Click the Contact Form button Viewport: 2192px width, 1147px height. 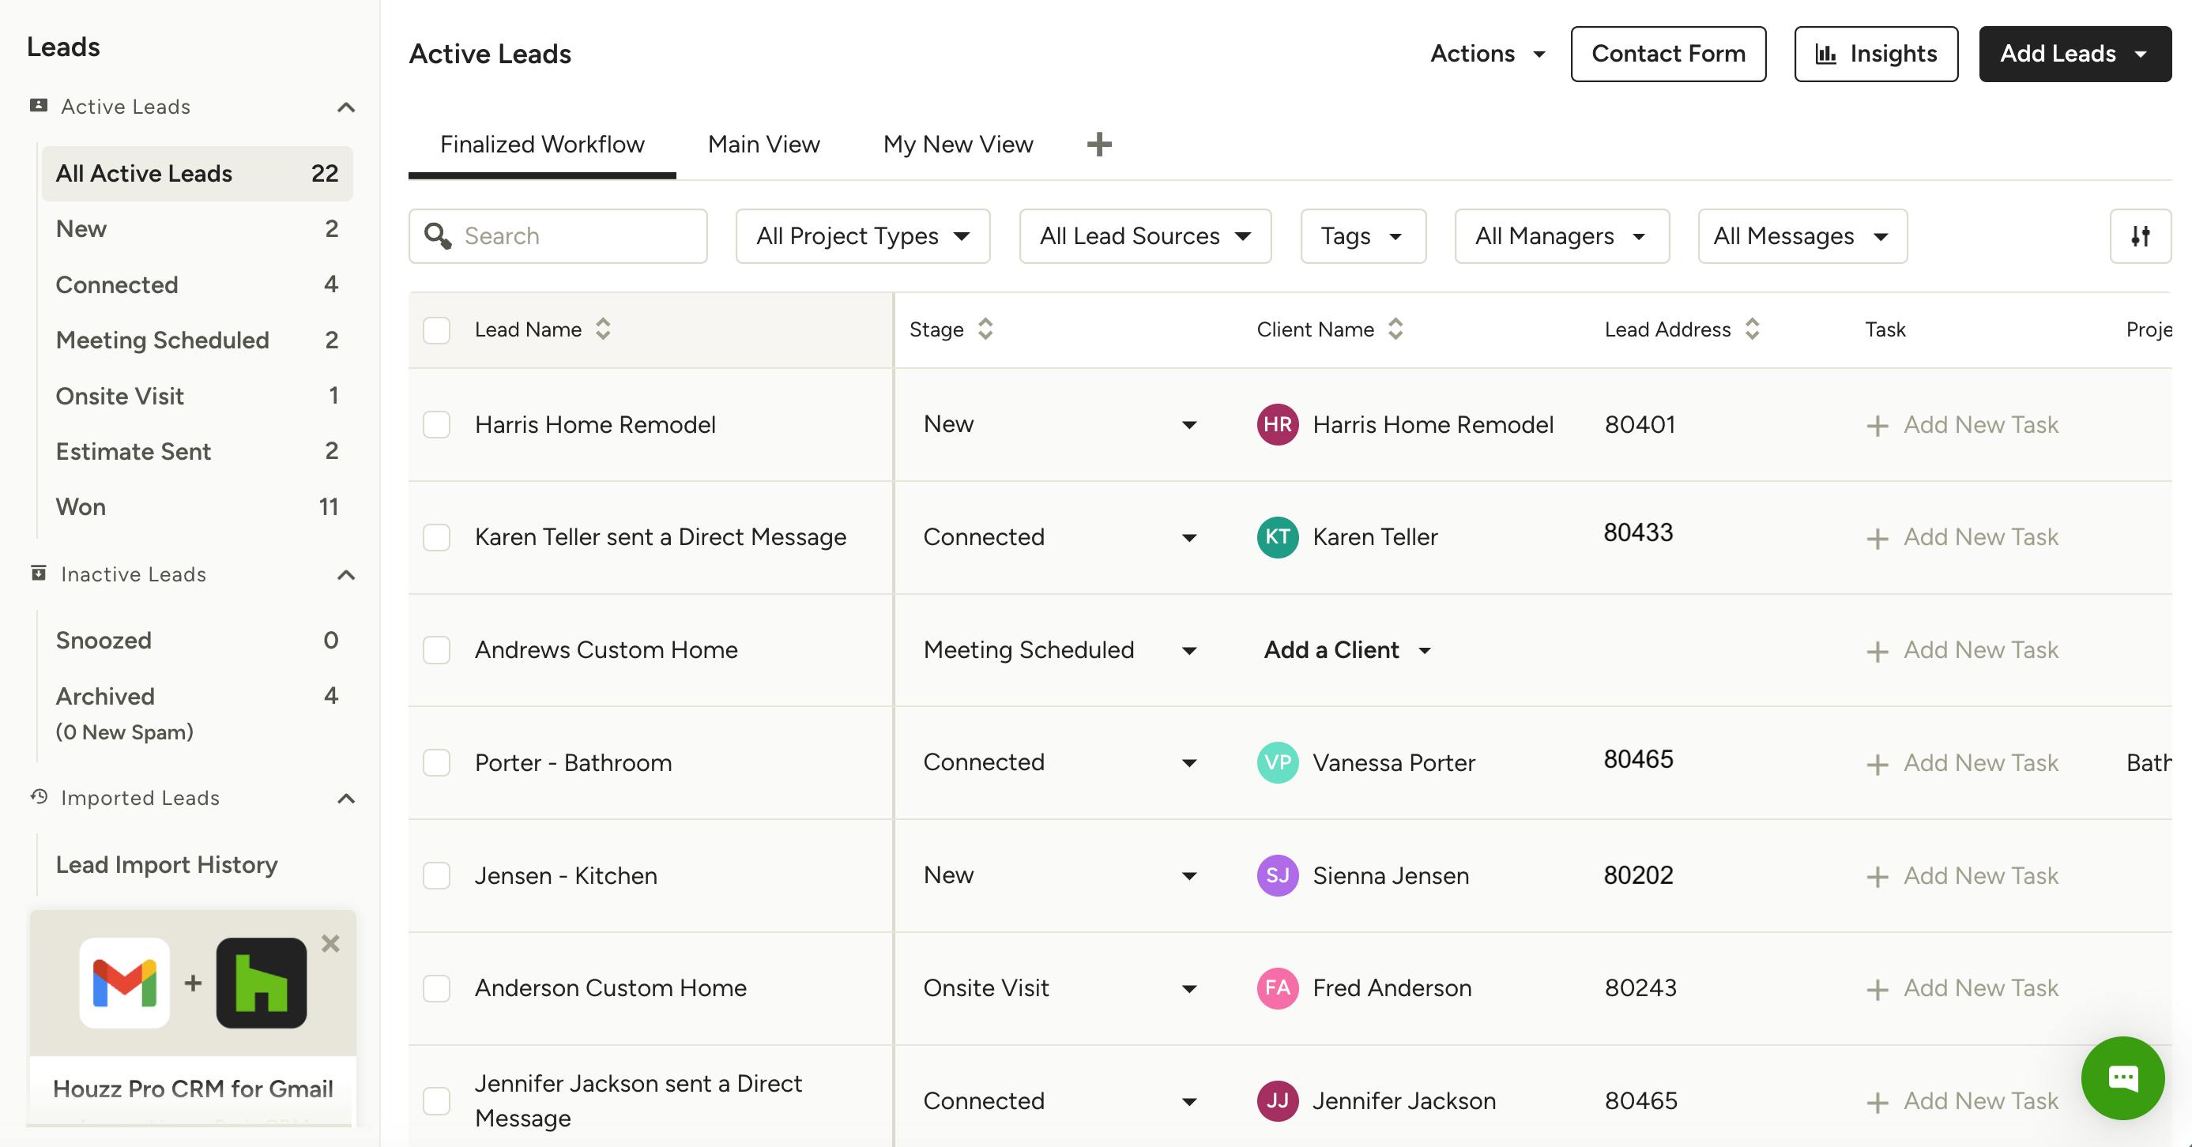(1667, 54)
